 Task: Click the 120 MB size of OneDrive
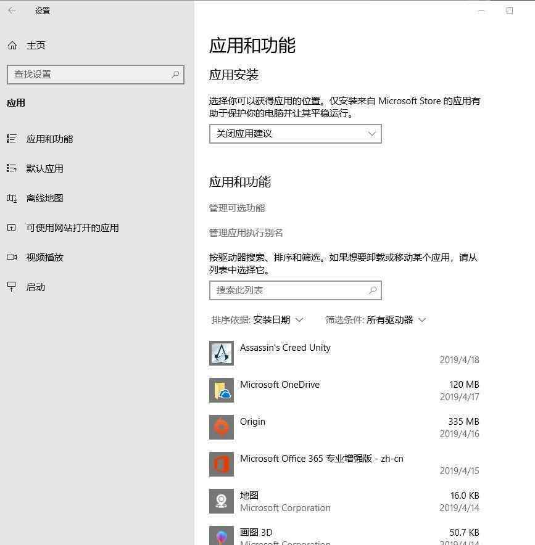pos(464,385)
